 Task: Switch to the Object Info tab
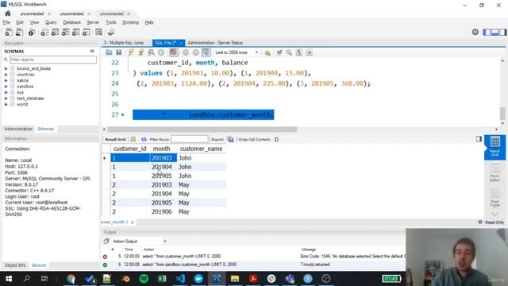click(15, 265)
